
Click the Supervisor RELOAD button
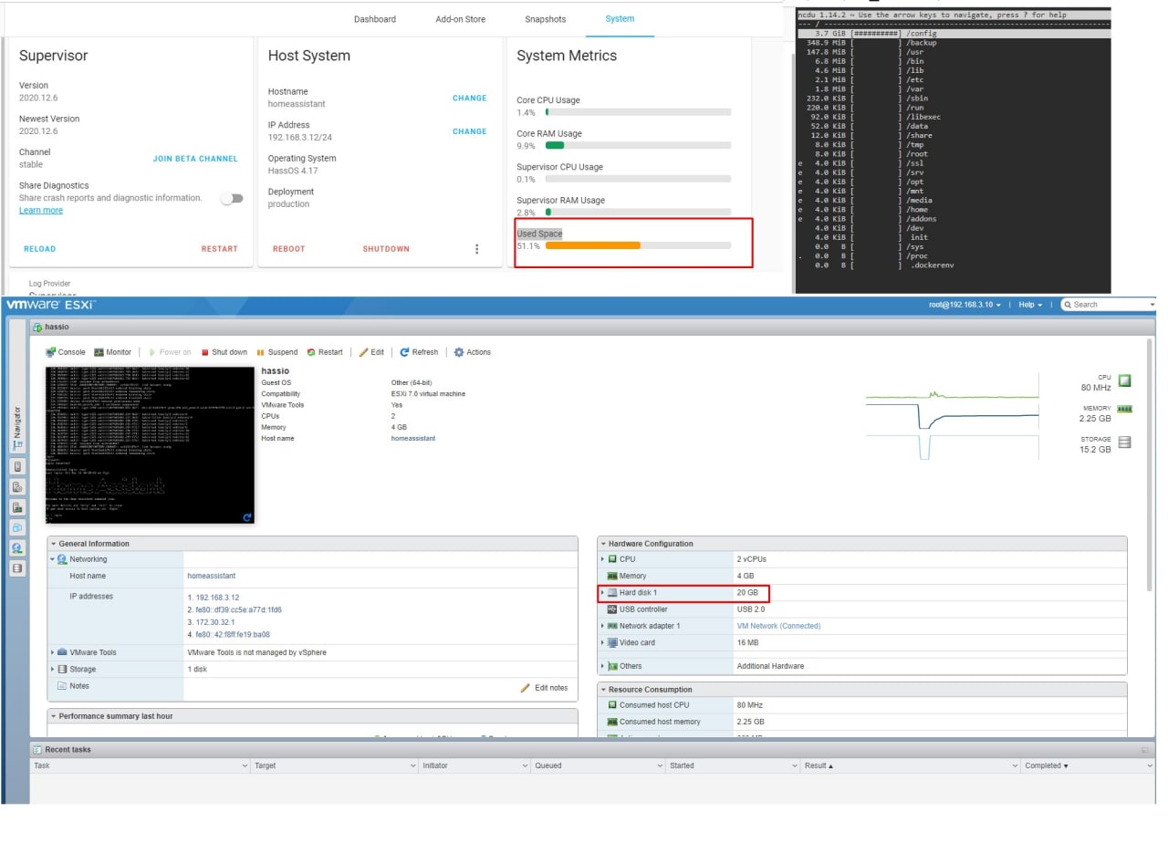click(x=39, y=249)
